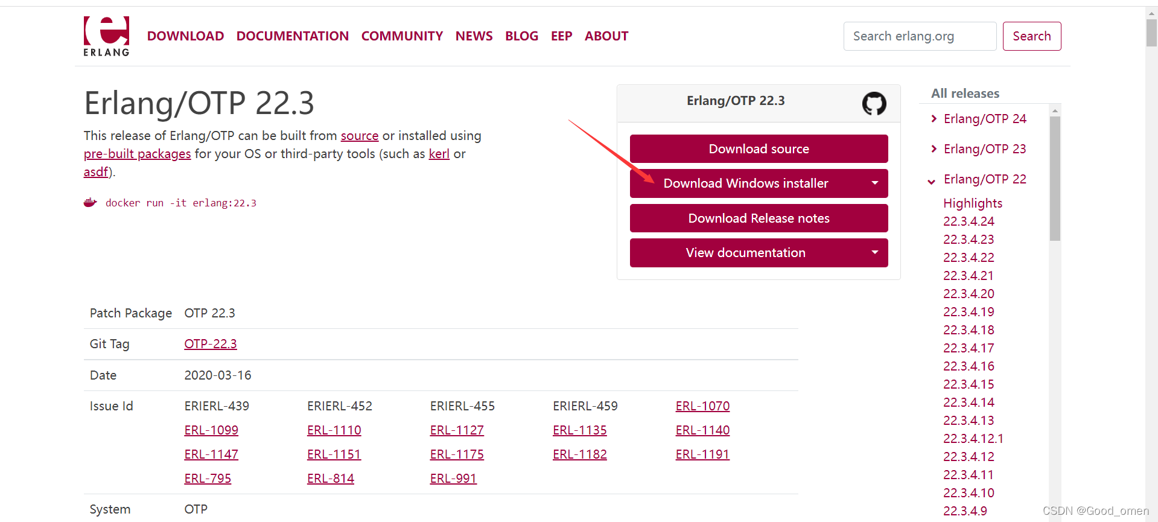Follow the pre-built packages link

pos(137,154)
